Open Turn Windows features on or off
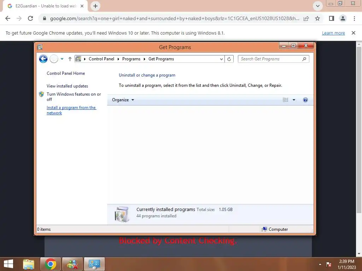The height and width of the screenshot is (271, 362). (74, 97)
